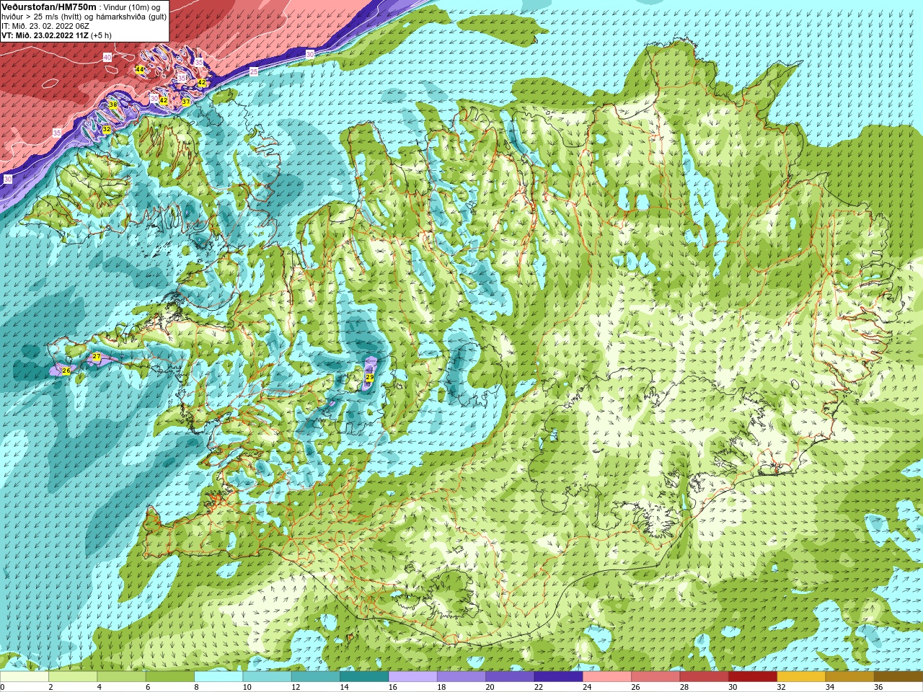
Task: Click the yellow gust marker labeled 29
Action: tap(370, 377)
